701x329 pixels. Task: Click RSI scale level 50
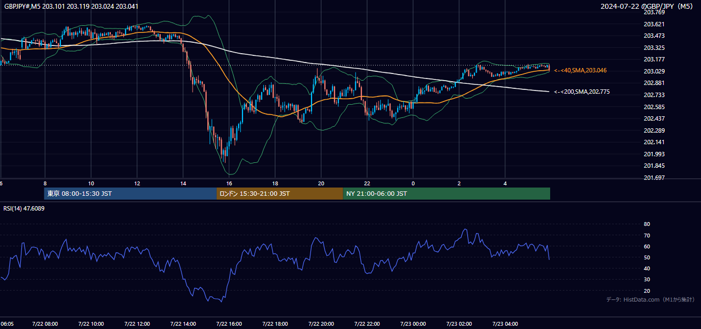pyautogui.click(x=647, y=257)
